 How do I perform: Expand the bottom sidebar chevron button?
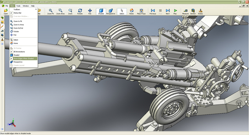[x=2, y=129]
